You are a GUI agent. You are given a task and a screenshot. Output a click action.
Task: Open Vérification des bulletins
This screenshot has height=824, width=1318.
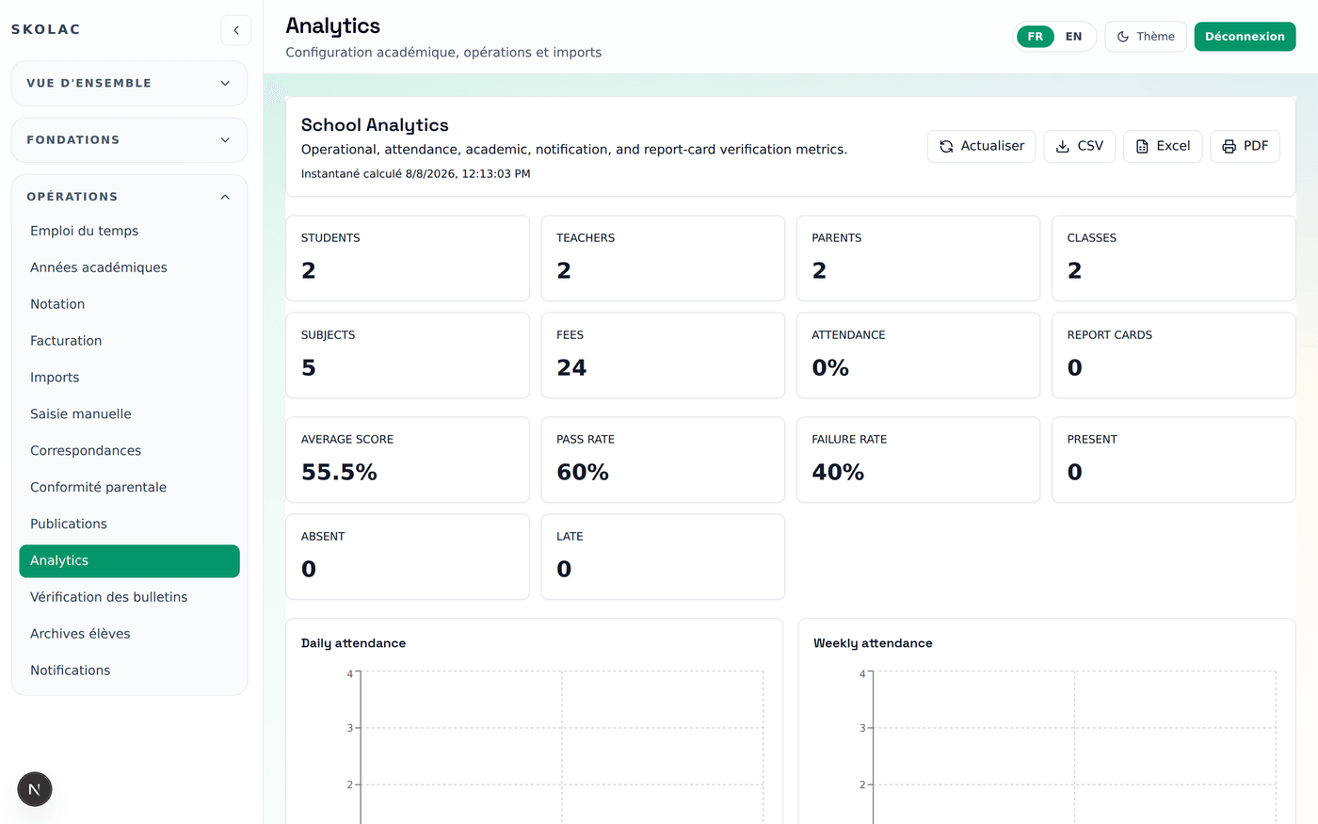pyautogui.click(x=129, y=597)
